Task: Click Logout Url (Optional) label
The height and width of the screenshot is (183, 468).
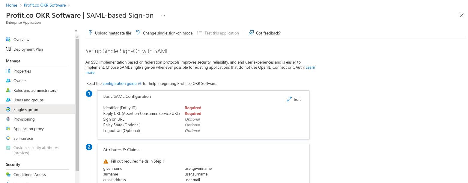Action: coord(121,130)
